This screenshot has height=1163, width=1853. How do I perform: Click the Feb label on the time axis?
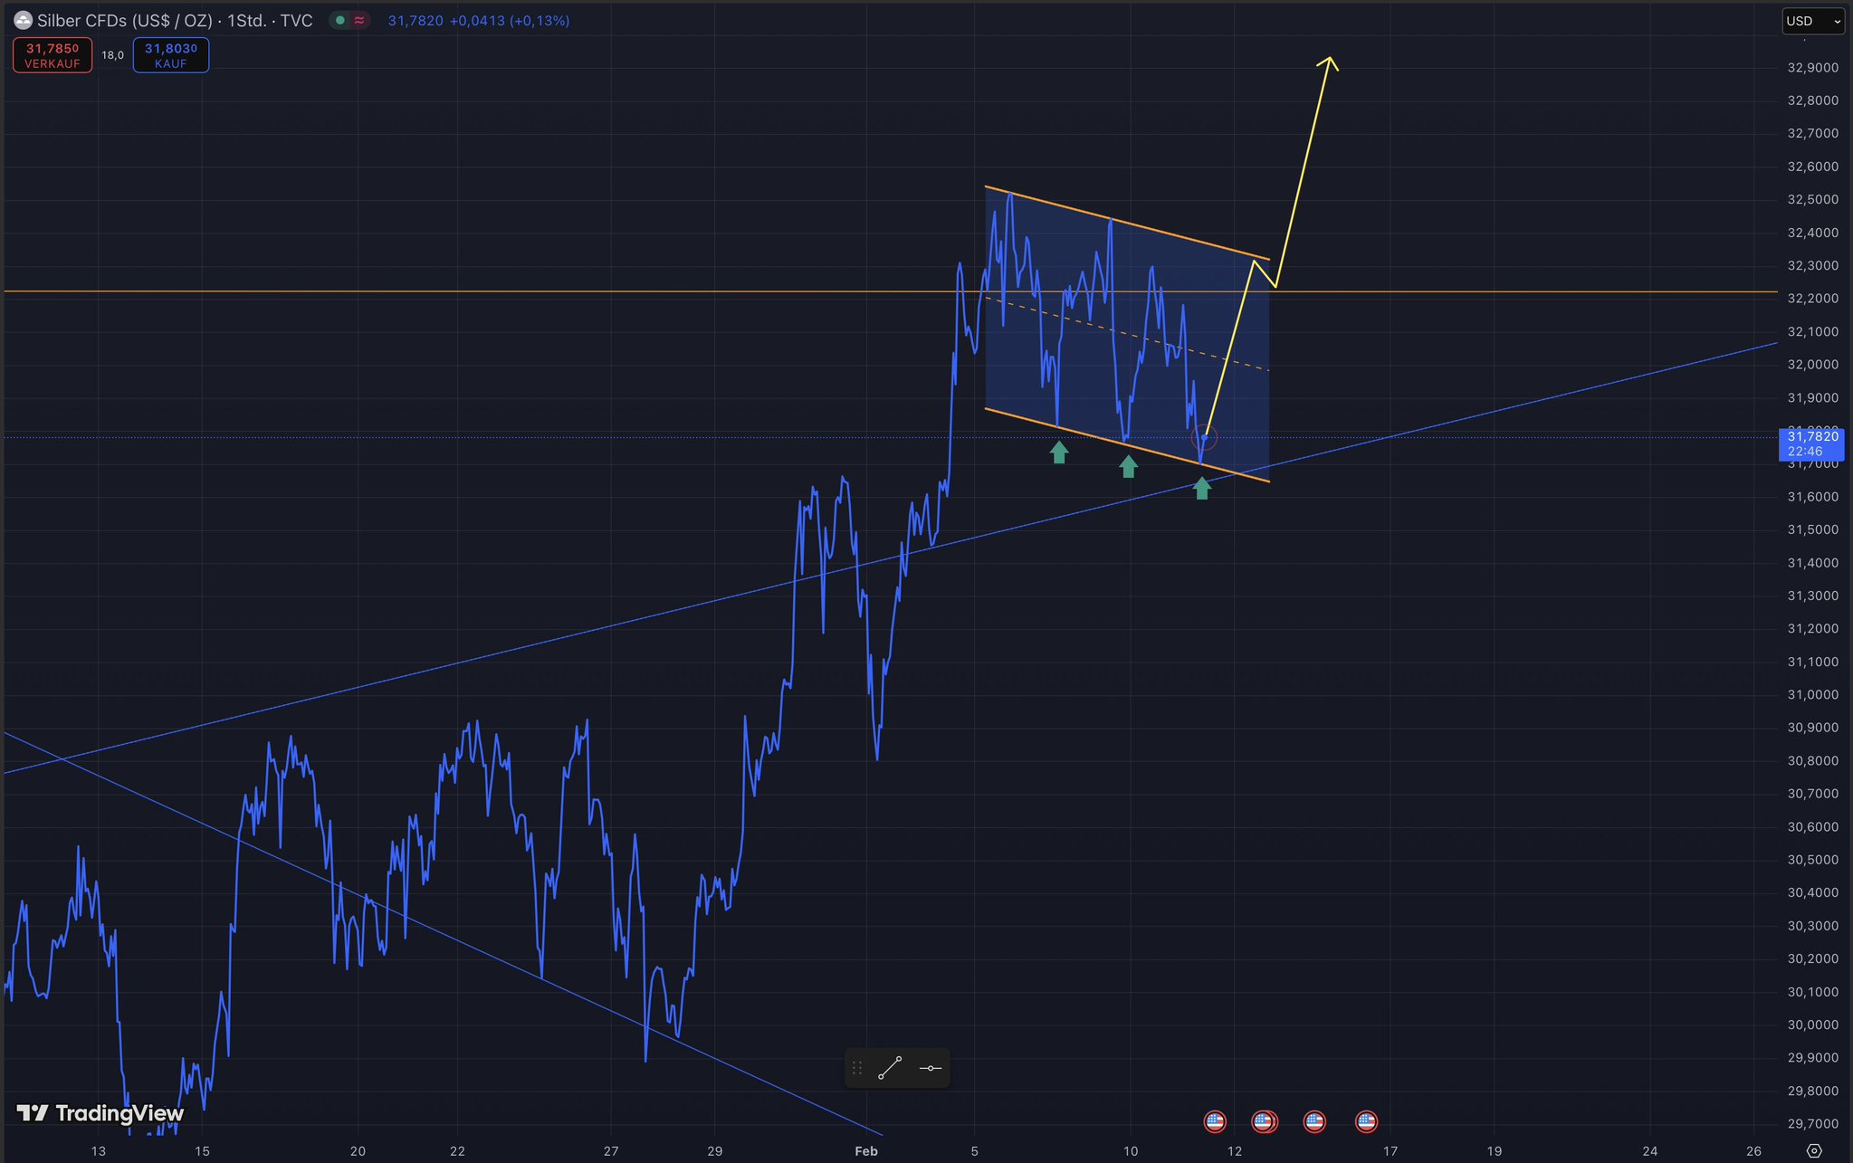click(866, 1151)
